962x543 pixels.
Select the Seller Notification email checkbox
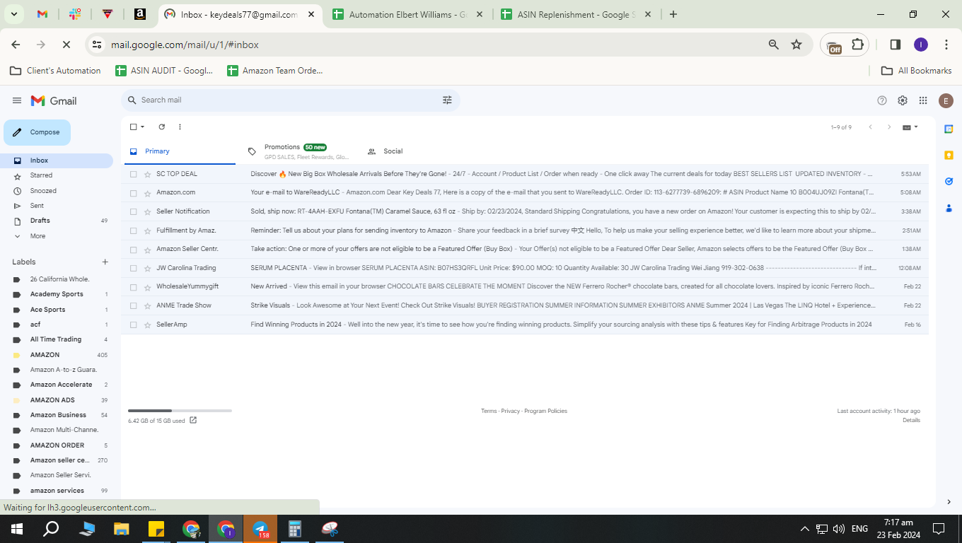[133, 211]
